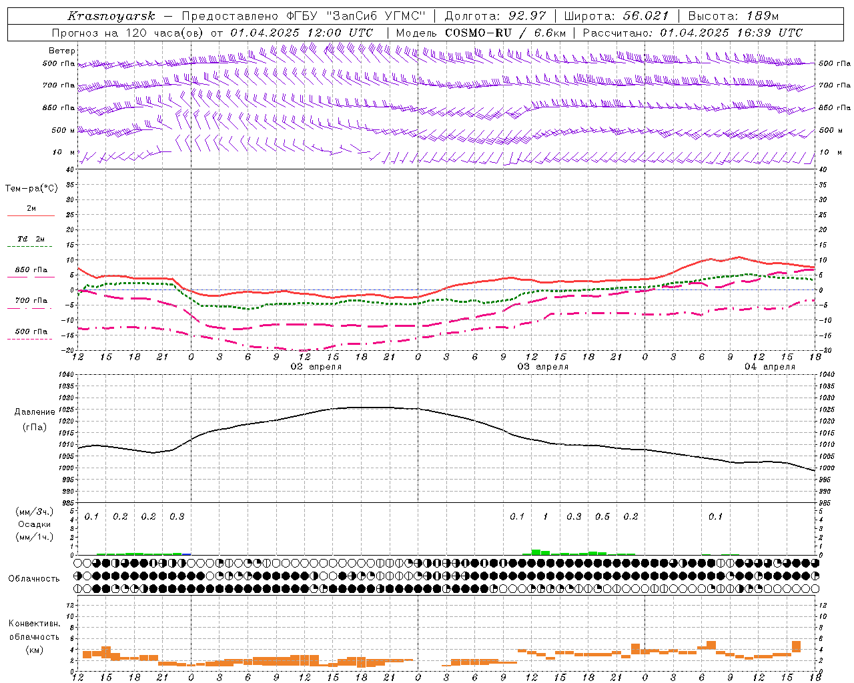
Task: Click 'Прогноз на 120 часа(ов)' forecast text
Action: coord(128,33)
